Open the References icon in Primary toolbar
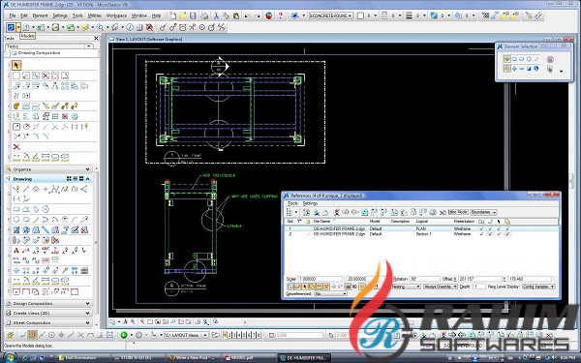Viewport: 581px width, 363px height. click(26, 27)
